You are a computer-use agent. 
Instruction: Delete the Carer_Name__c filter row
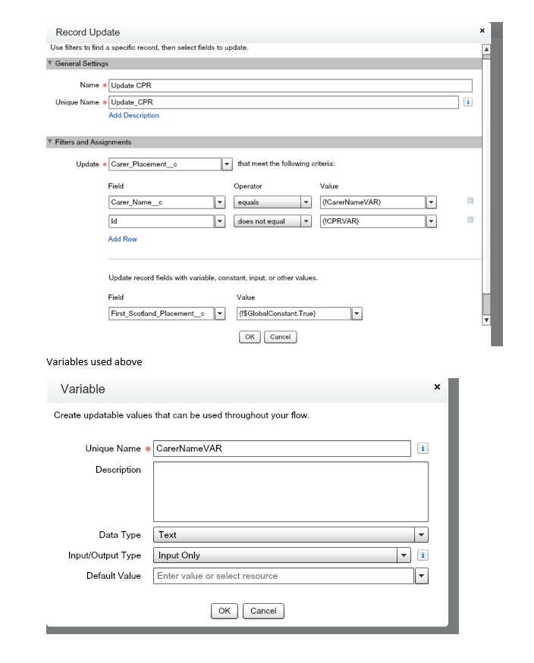(470, 202)
